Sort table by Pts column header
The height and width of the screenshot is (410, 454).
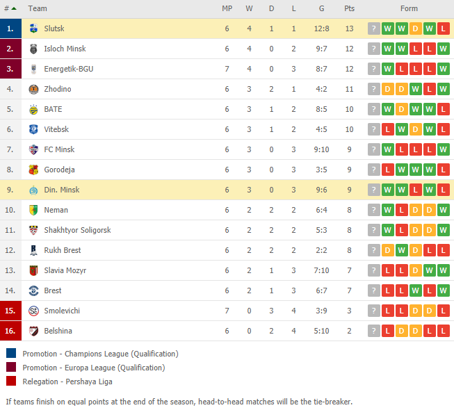point(349,8)
